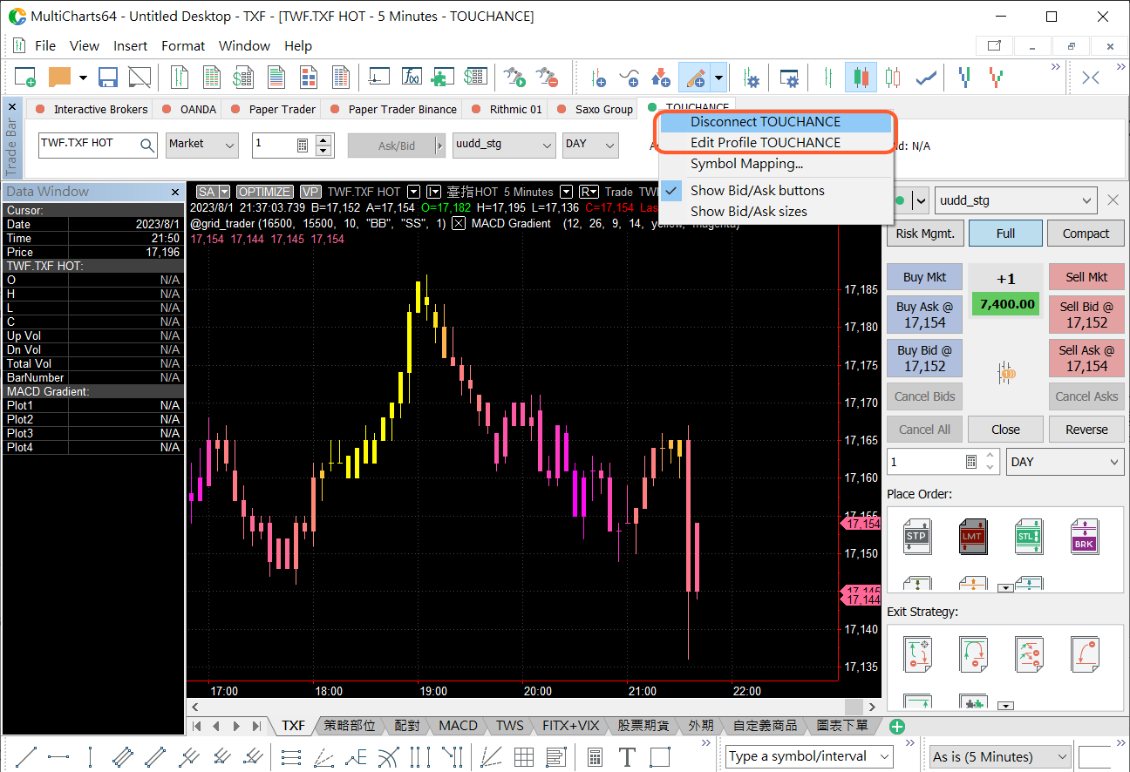Choose the Rectangle drawing tool
The image size is (1130, 772).
(660, 756)
